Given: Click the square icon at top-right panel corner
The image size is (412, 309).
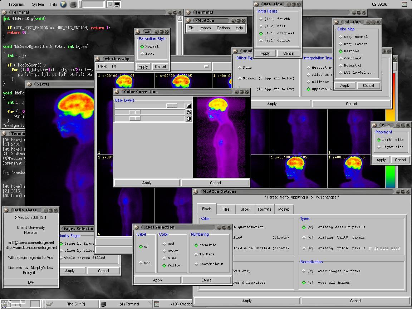Looking at the screenshot, I should pyautogui.click(x=404, y=4).
